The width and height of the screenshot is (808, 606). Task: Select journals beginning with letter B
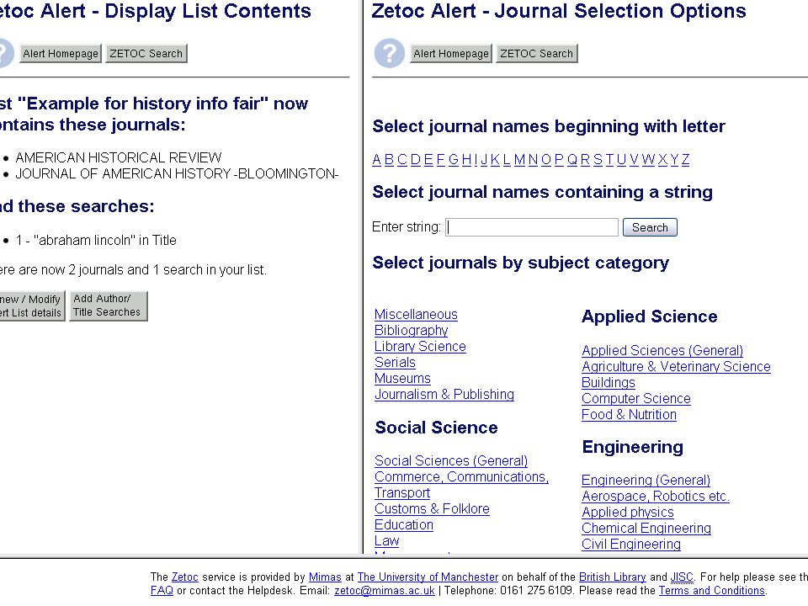pos(389,160)
